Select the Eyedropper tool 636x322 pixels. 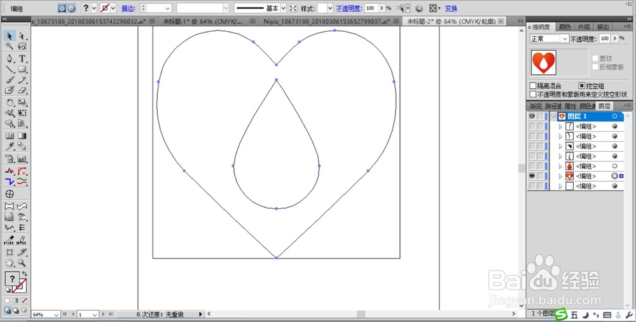(x=10, y=146)
